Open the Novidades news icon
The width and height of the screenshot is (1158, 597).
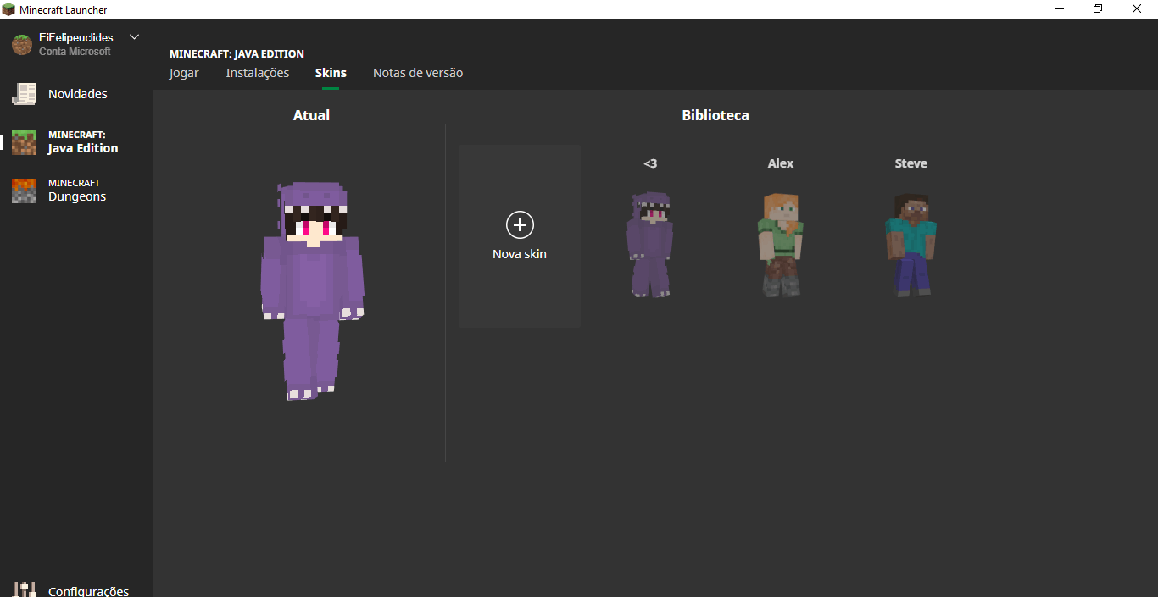[x=24, y=94]
